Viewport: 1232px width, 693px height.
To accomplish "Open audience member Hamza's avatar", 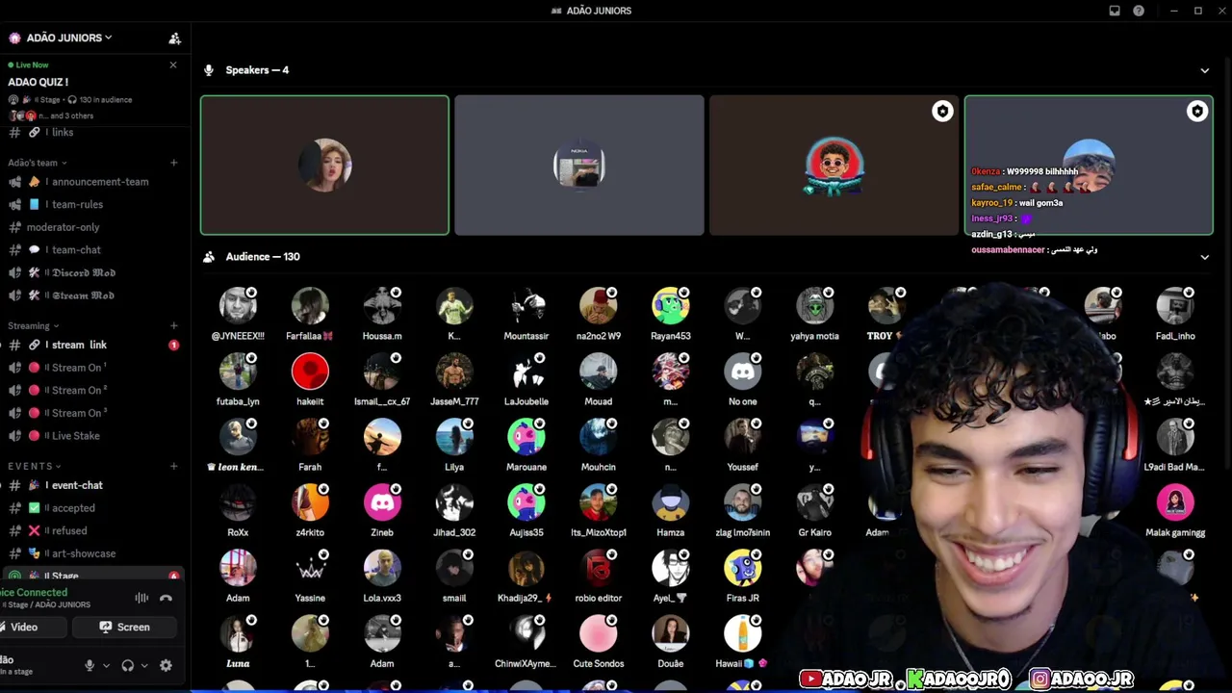I will (671, 502).
